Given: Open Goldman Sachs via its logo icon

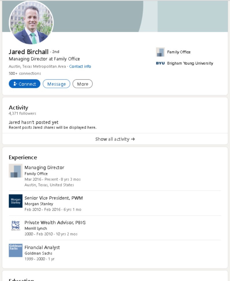Looking at the screenshot, I should tap(15, 251).
